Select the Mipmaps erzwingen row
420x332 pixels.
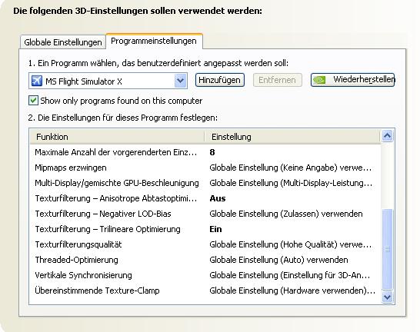click(x=205, y=168)
